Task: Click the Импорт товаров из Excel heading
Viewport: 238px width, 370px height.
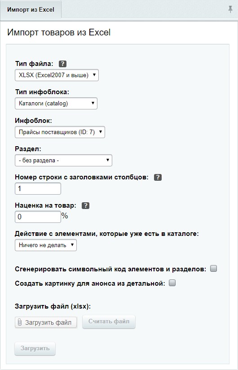Action: (x=59, y=32)
